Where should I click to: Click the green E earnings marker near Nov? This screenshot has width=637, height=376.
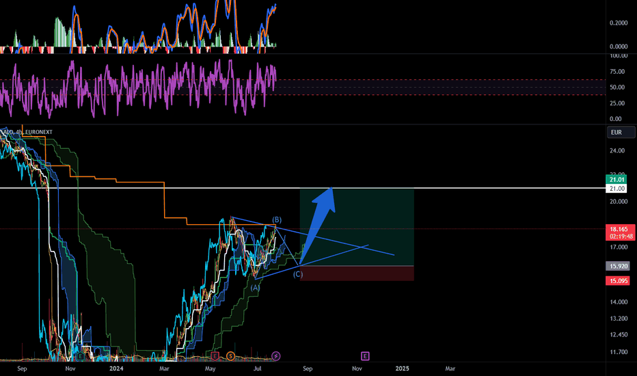pyautogui.click(x=81, y=356)
